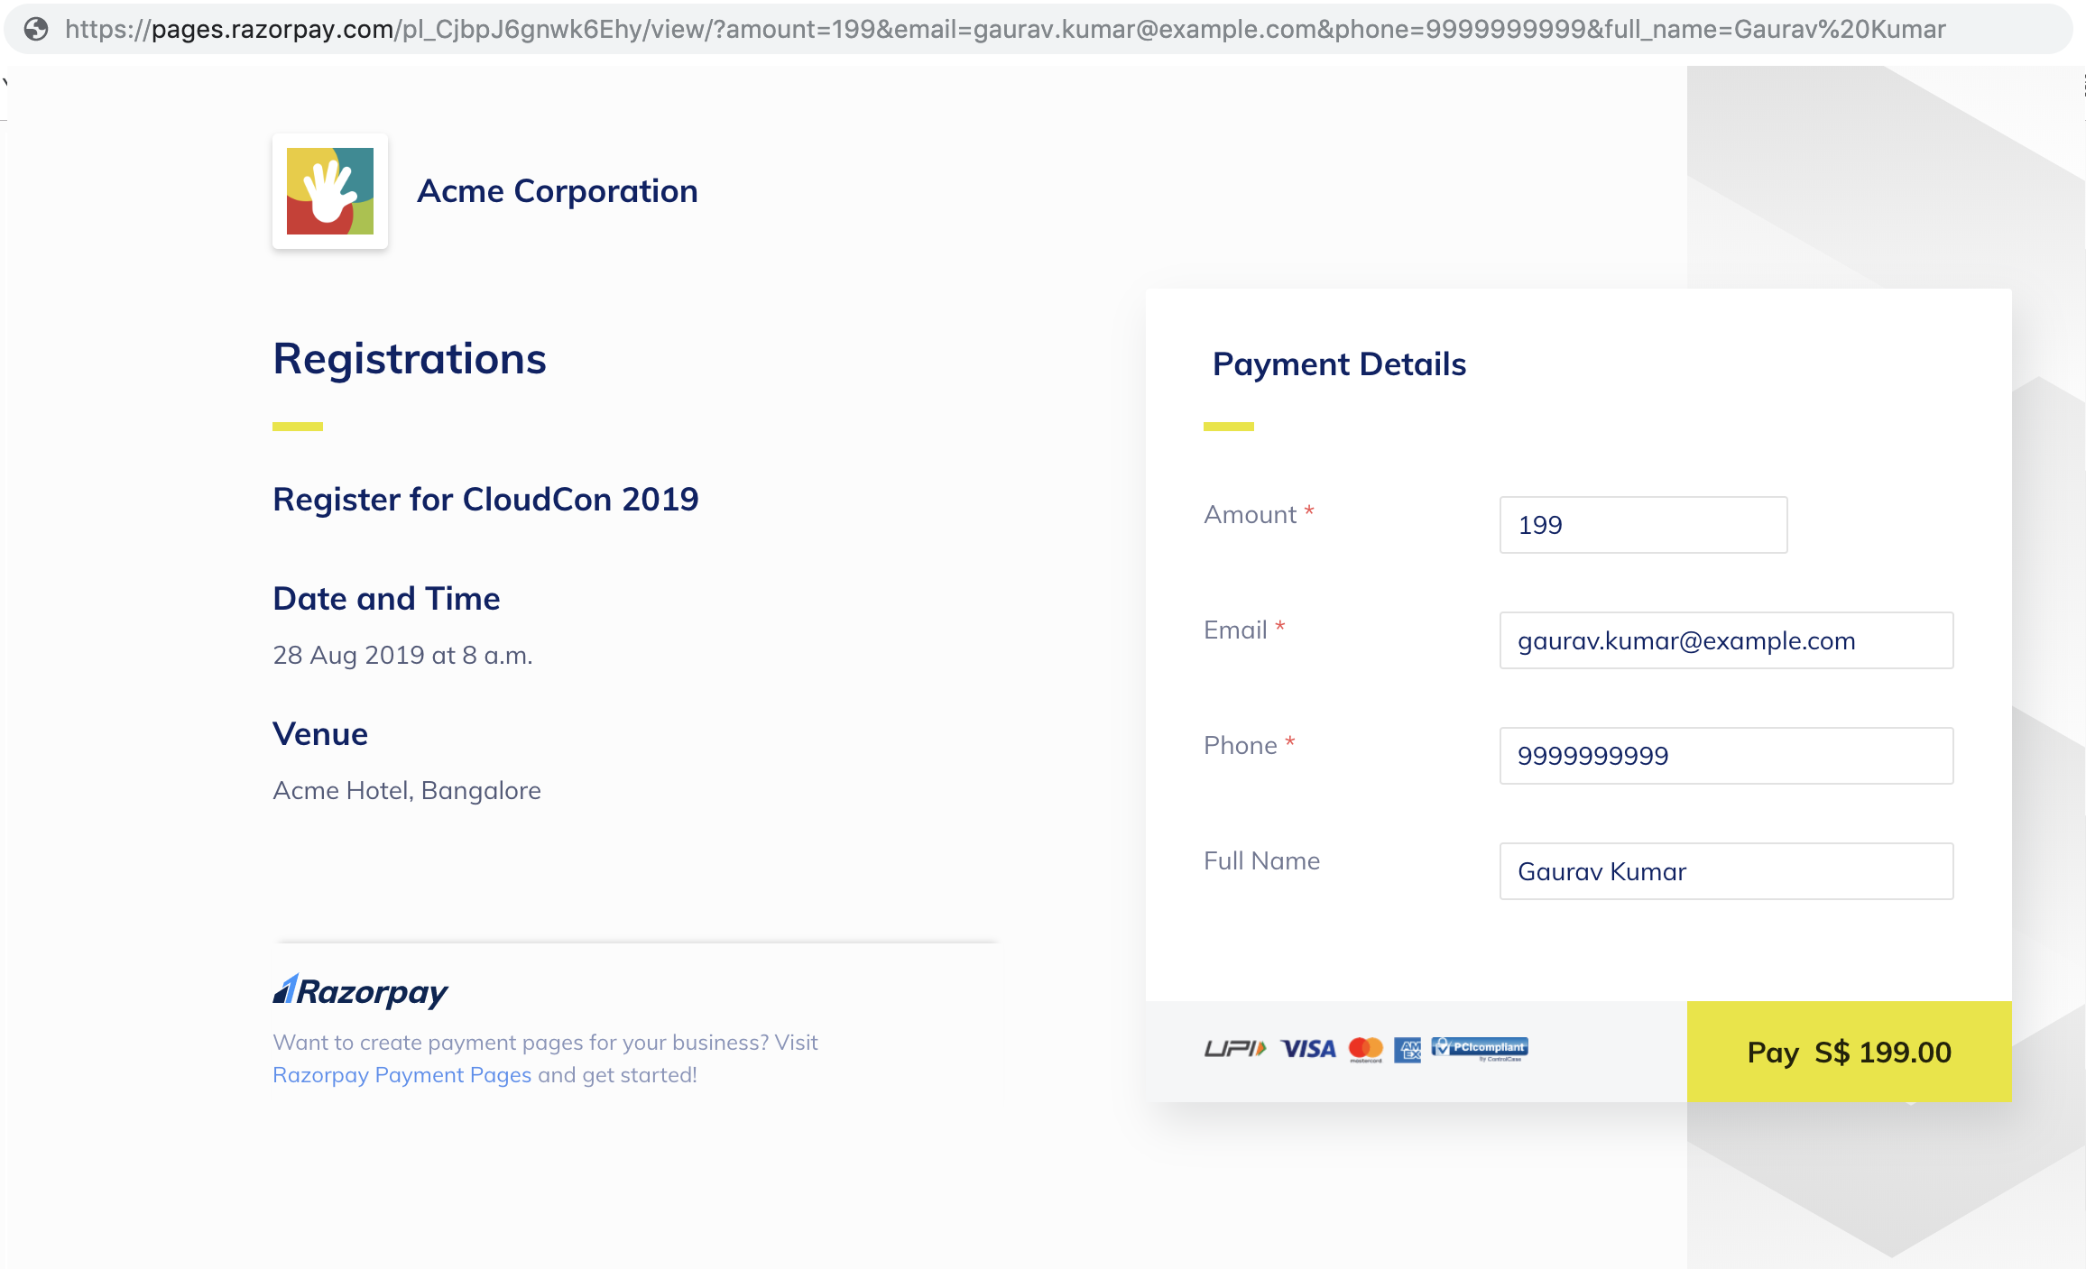This screenshot has height=1269, width=2086.
Task: Click the browser address bar URL
Action: tap(992, 30)
